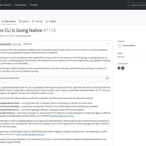The width and height of the screenshot is (146, 146).
Task: Click the Announcements category icon in sidebar
Action: click(119, 45)
